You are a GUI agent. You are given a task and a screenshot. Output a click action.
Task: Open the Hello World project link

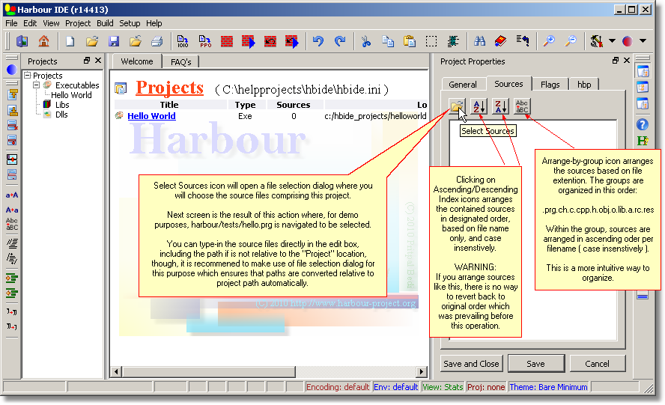pyautogui.click(x=151, y=116)
